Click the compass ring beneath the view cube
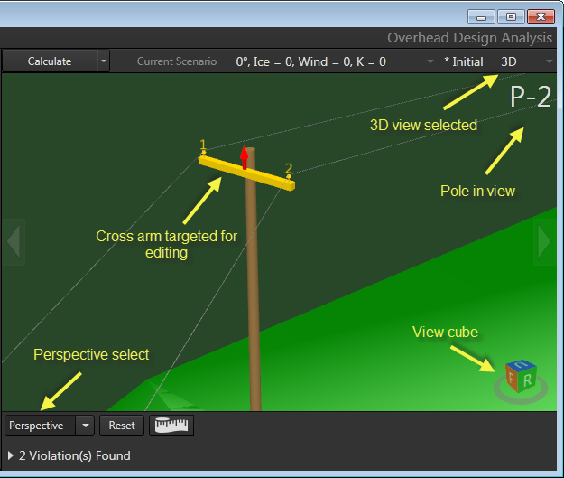The image size is (564, 478). click(x=520, y=397)
